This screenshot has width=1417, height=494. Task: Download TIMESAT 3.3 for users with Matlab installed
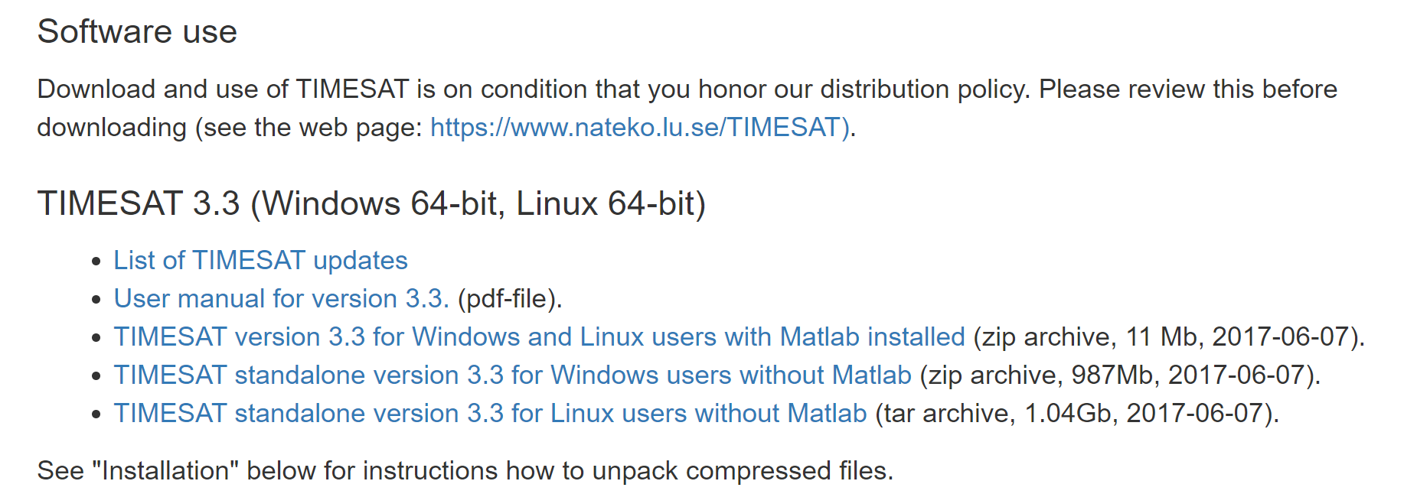coord(539,337)
